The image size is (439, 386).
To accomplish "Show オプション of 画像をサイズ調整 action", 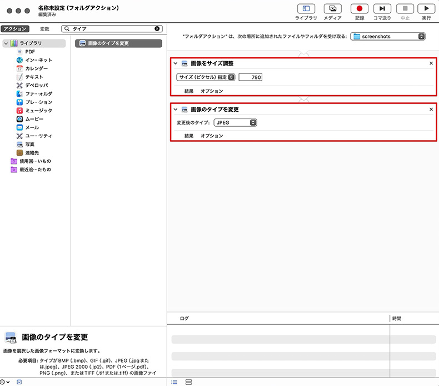I will pos(212,91).
